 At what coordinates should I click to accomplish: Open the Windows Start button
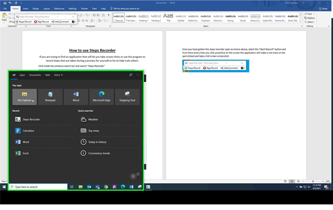click(4, 187)
